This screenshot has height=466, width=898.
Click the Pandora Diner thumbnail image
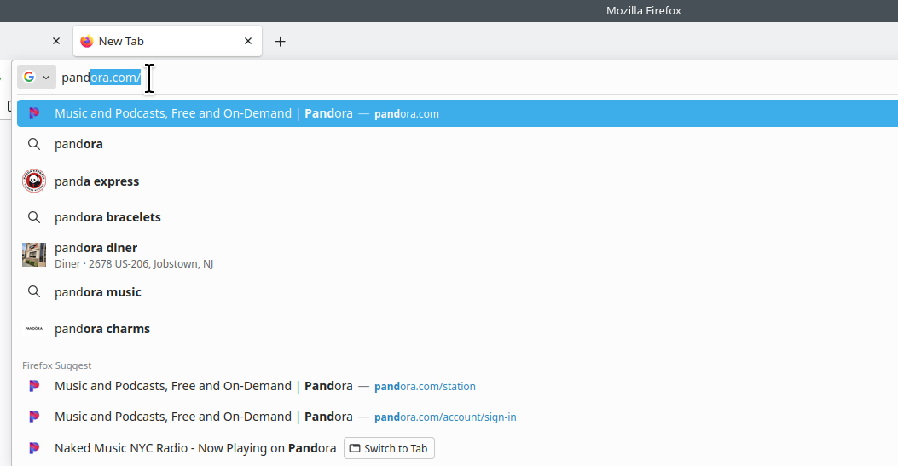tap(34, 255)
